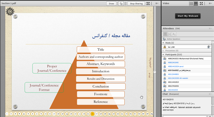Jump to the highlighted current slide marker
Viewport: 214px width, 117px height.
[x=92, y=114]
